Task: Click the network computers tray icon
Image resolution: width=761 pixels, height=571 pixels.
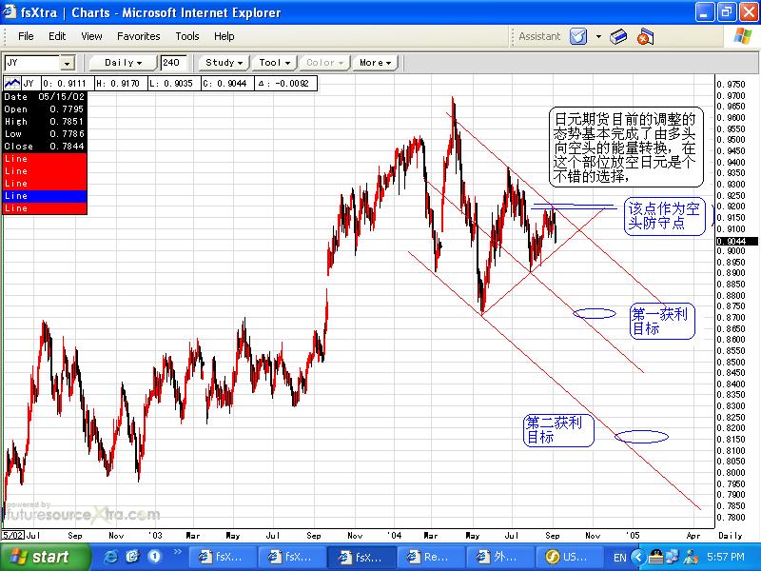Action: click(x=673, y=557)
